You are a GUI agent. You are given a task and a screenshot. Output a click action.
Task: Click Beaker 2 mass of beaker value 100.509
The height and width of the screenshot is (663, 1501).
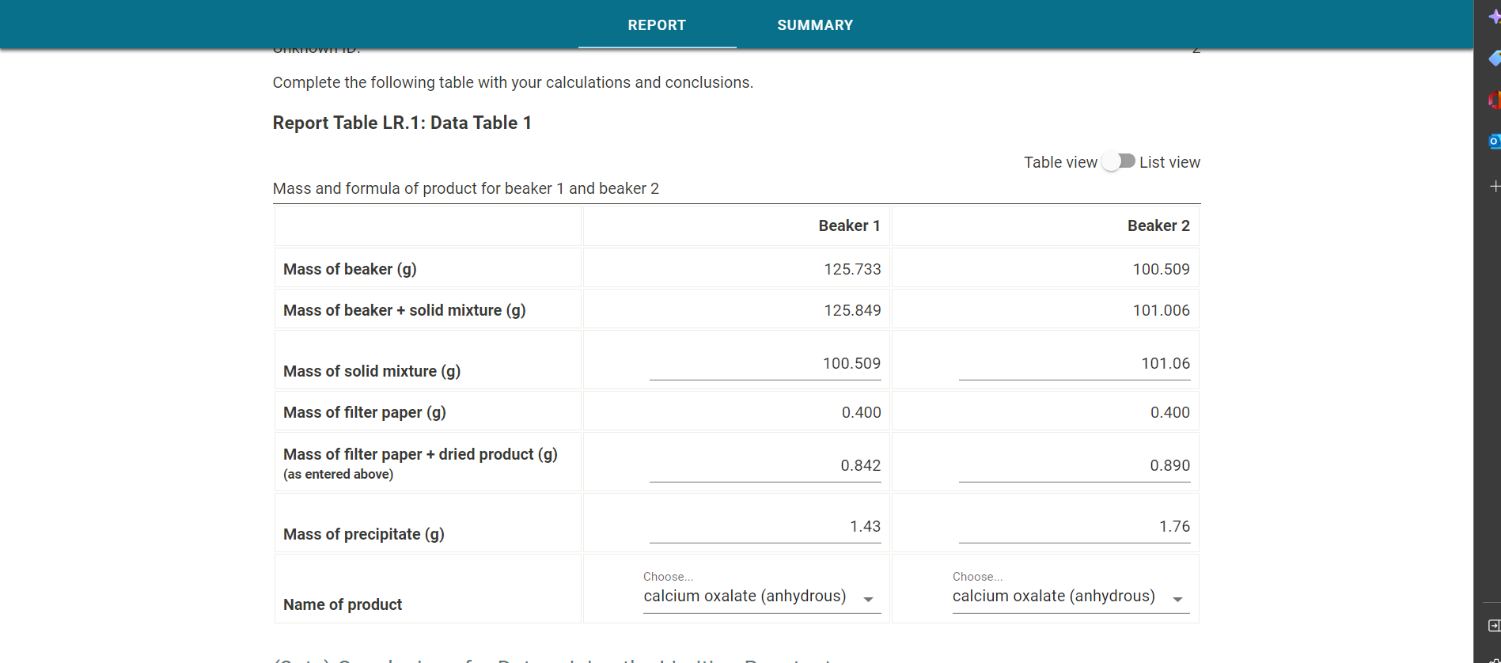click(x=1161, y=269)
